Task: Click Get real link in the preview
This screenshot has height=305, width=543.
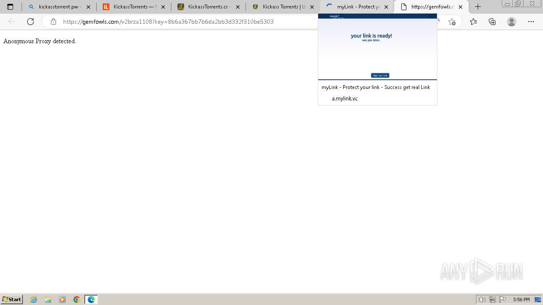Action: [380, 75]
